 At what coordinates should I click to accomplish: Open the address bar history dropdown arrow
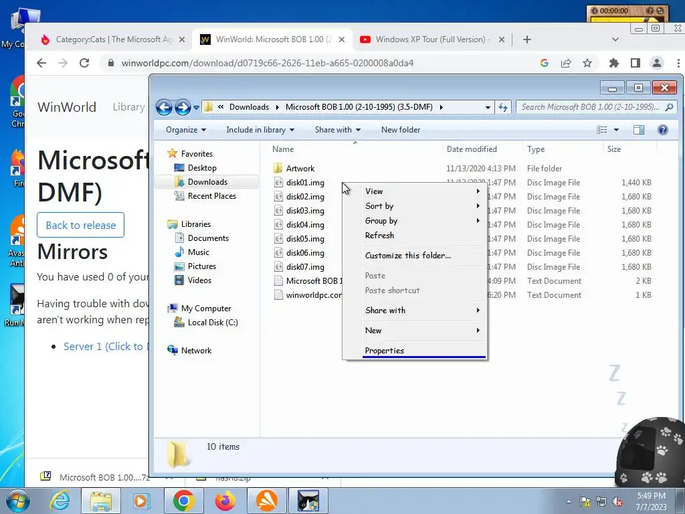tap(488, 108)
